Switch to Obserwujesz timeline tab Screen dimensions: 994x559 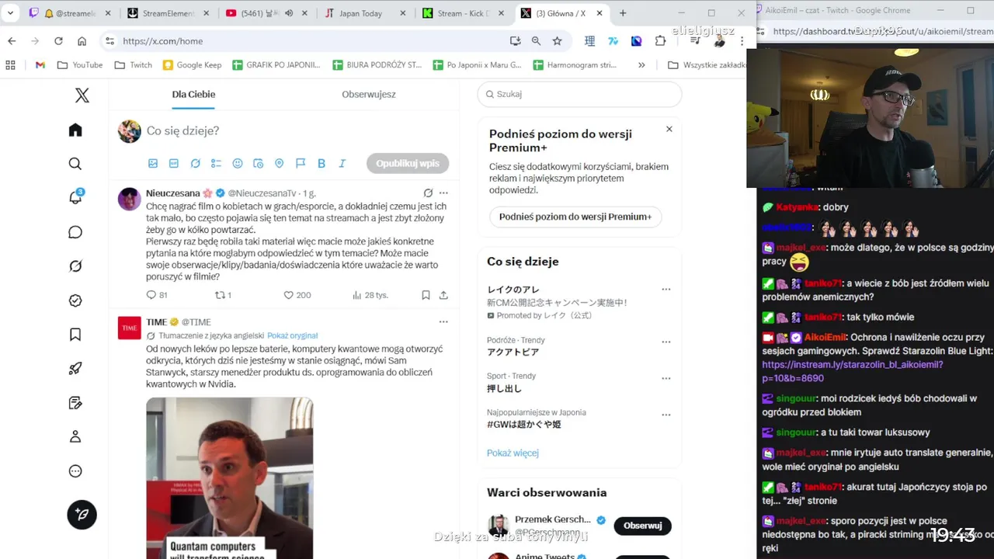[x=369, y=94]
